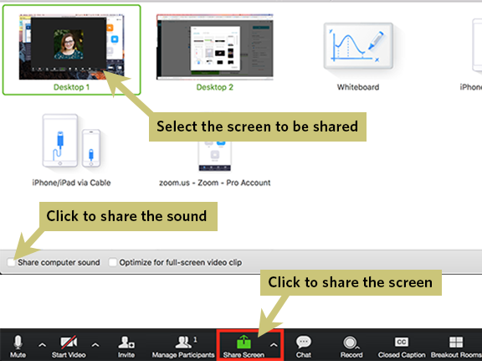482x361 pixels.
Task: Select the Desktop 1 screen thumbnail
Action: [72, 47]
